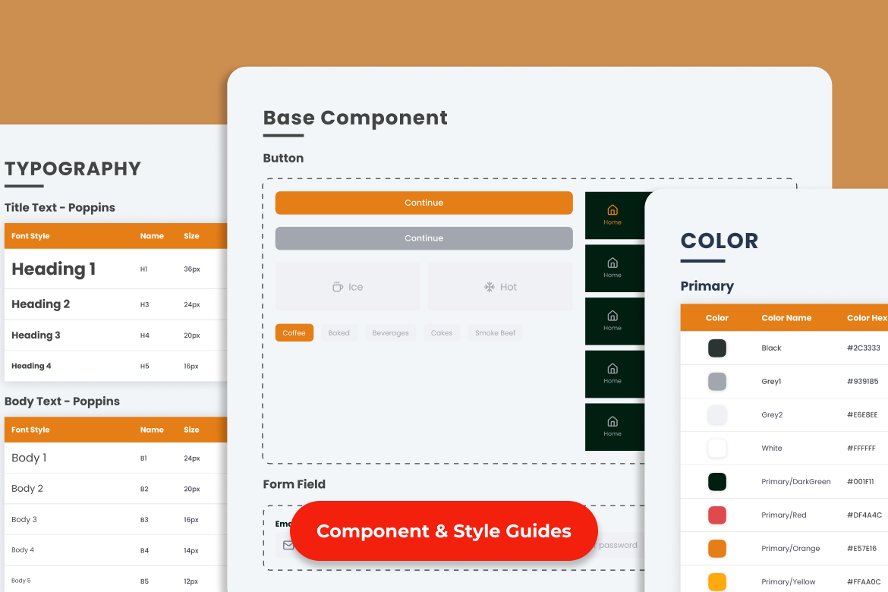This screenshot has width=888, height=592.
Task: Choose the Cakes category chip
Action: tap(441, 333)
